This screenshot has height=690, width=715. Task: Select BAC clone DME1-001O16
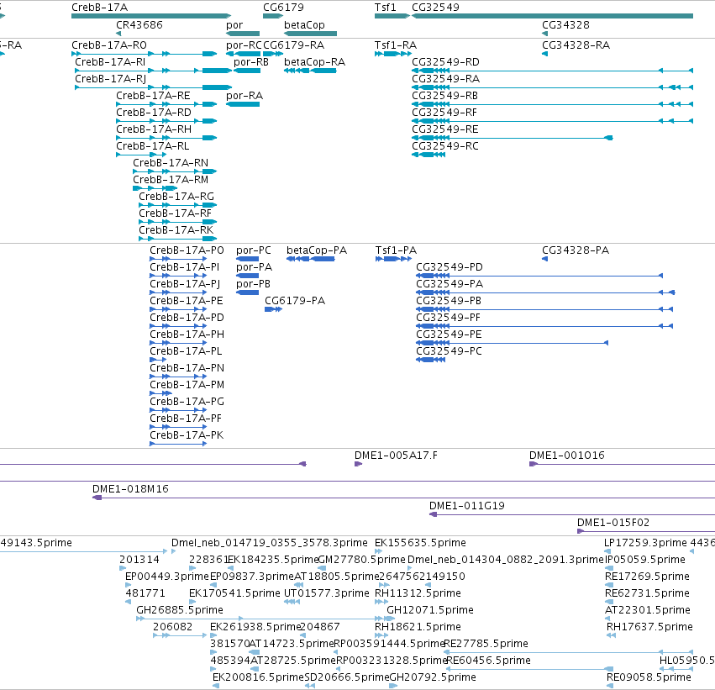coord(567,456)
